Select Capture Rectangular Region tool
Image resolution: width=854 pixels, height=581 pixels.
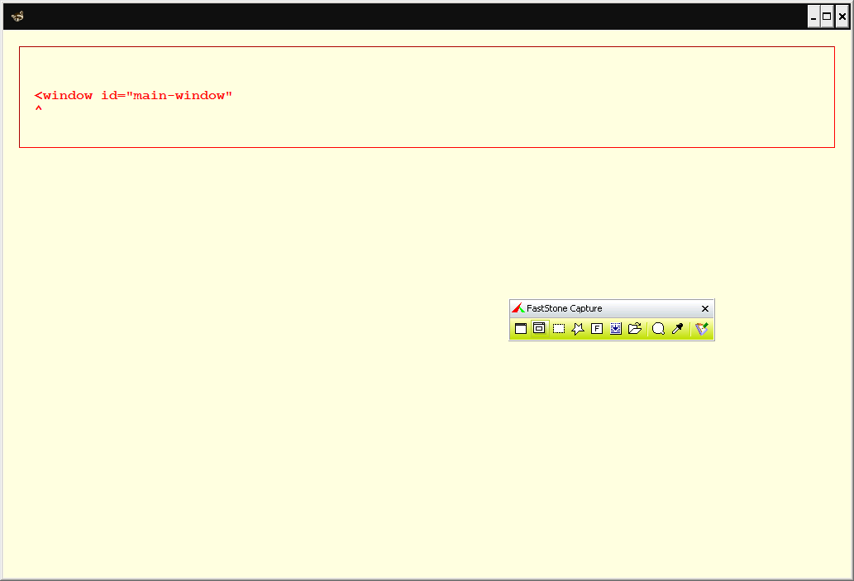(x=559, y=328)
